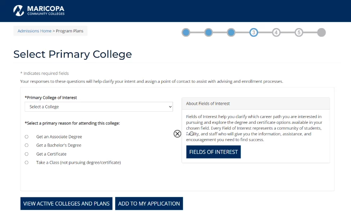This screenshot has height=220, width=351.
Task: Click the chevron on the college selector
Action: [170, 107]
